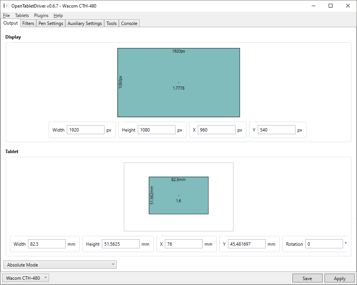357x285 pixels.
Task: Switch to the Console tab
Action: (129, 23)
